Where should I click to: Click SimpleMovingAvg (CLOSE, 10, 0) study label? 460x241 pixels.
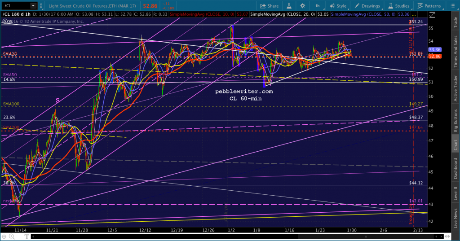click(x=203, y=14)
